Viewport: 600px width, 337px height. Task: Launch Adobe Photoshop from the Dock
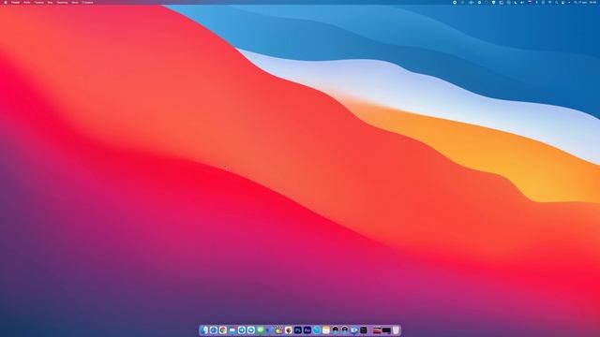(x=298, y=330)
